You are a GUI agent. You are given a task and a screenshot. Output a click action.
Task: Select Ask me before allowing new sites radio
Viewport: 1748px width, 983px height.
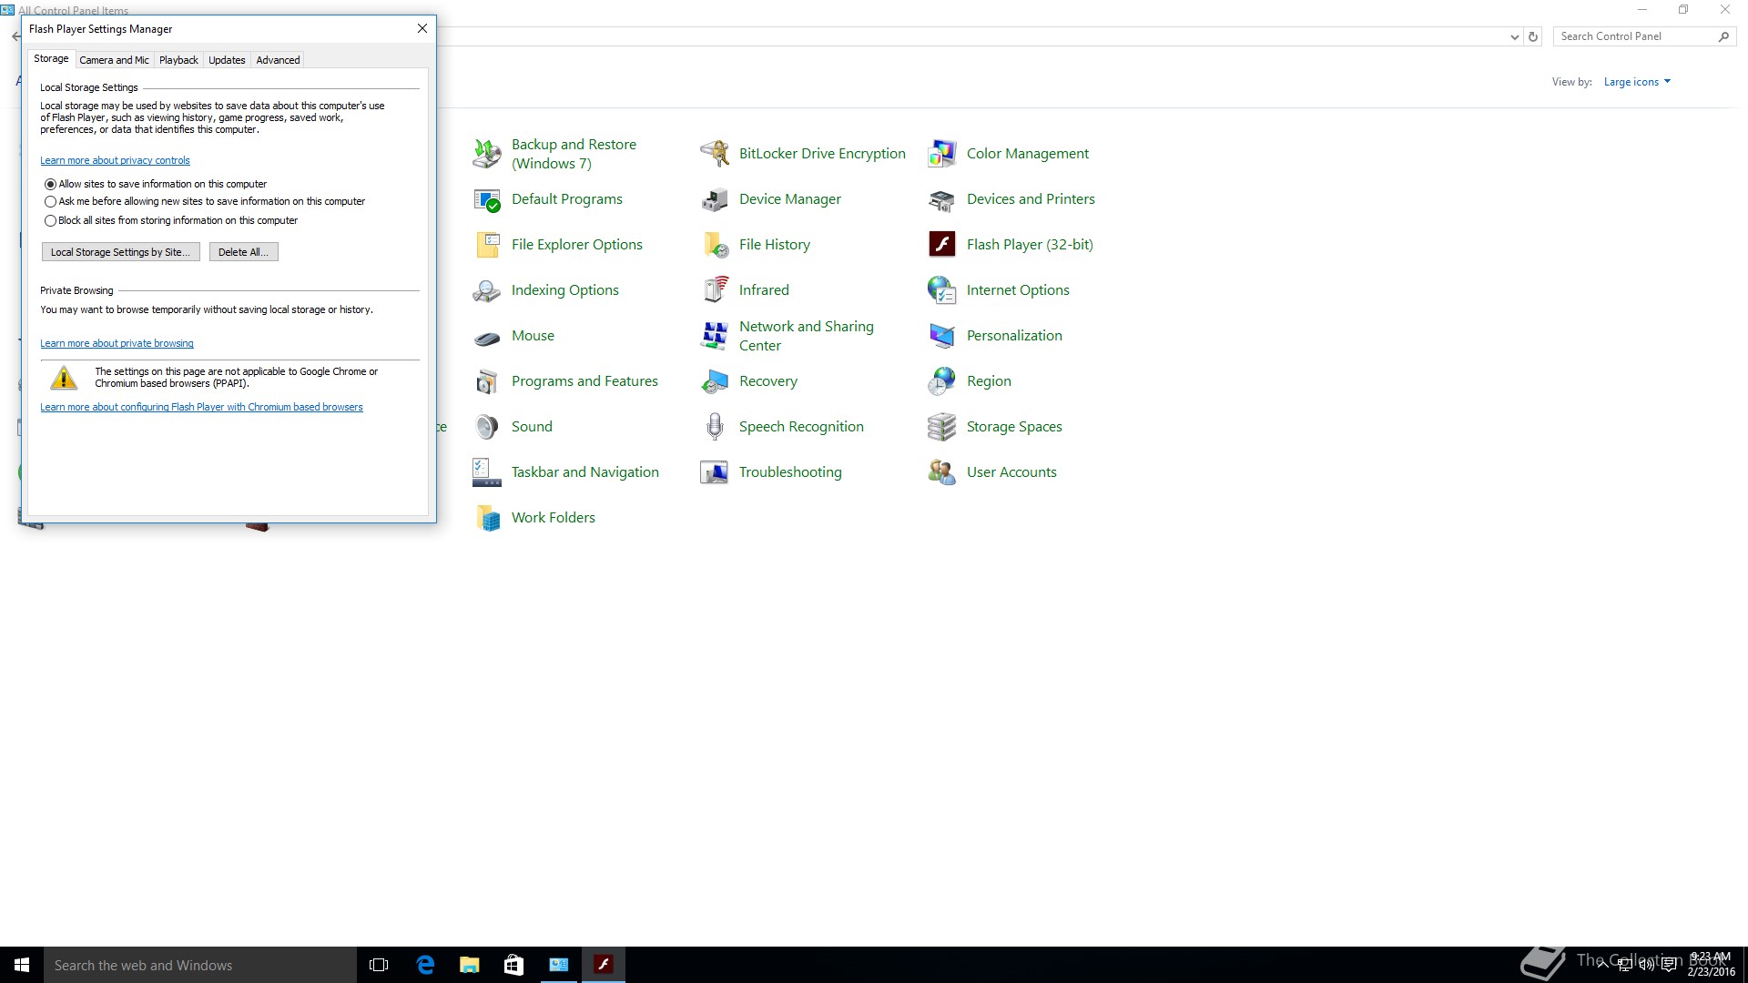tap(50, 202)
